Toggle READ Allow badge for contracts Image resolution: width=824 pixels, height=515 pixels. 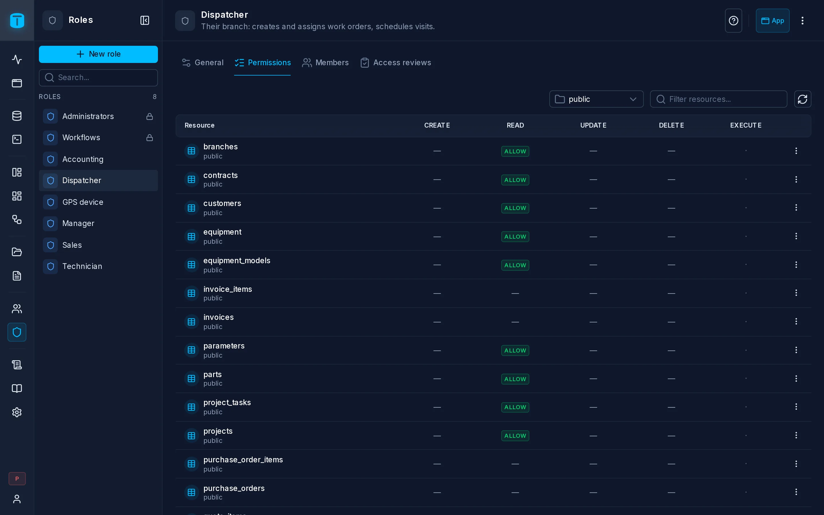pos(515,180)
